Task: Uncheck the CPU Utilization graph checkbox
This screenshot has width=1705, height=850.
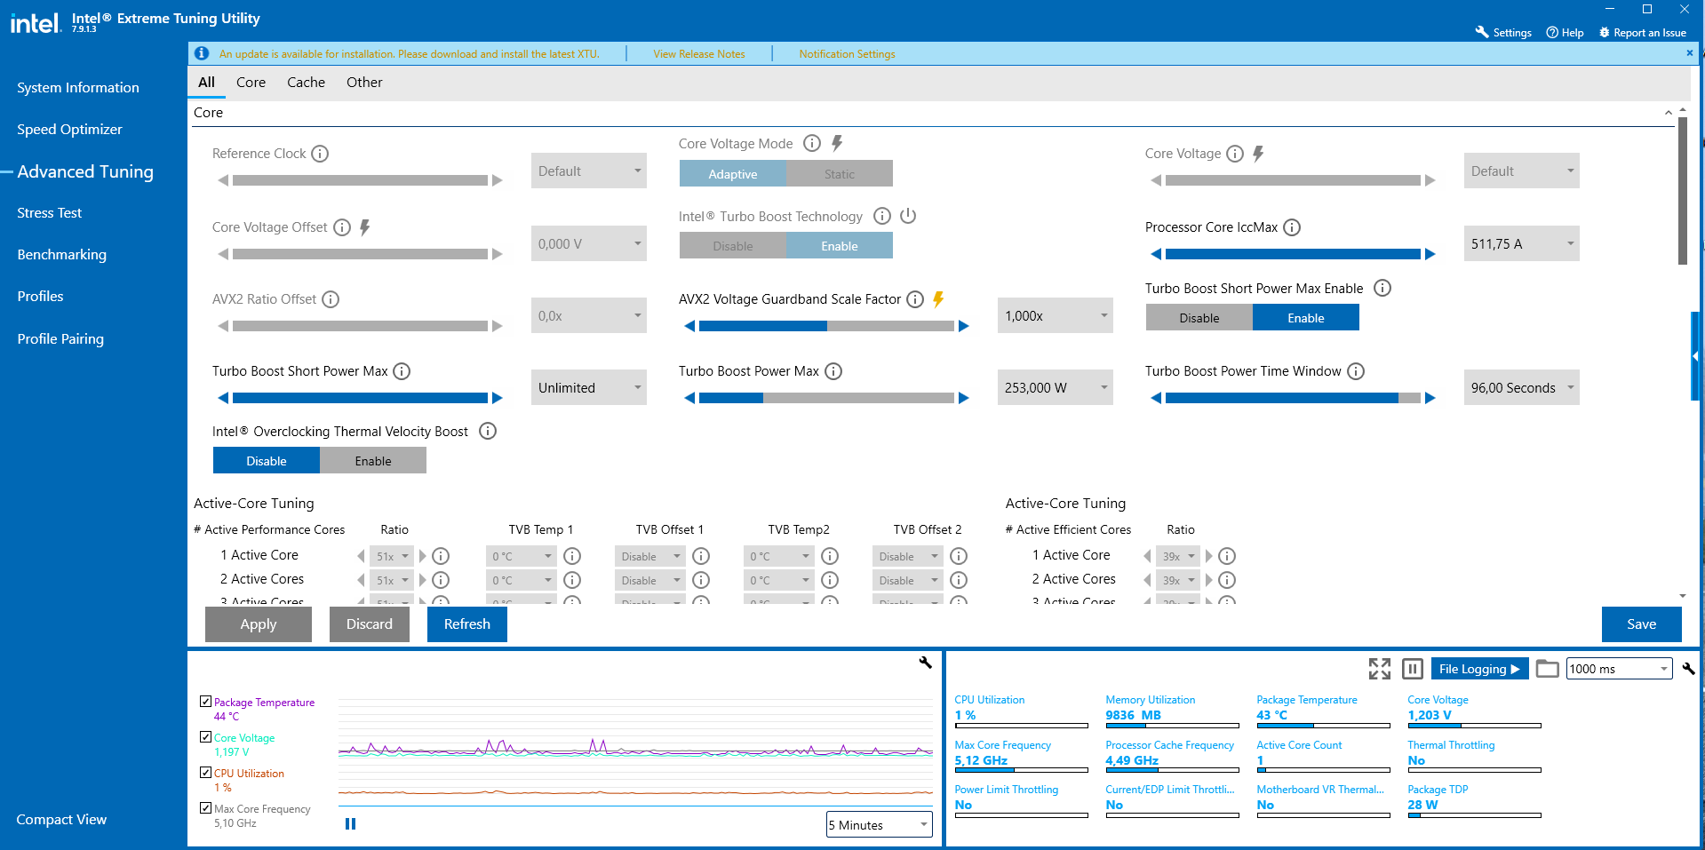Action: [x=206, y=773]
